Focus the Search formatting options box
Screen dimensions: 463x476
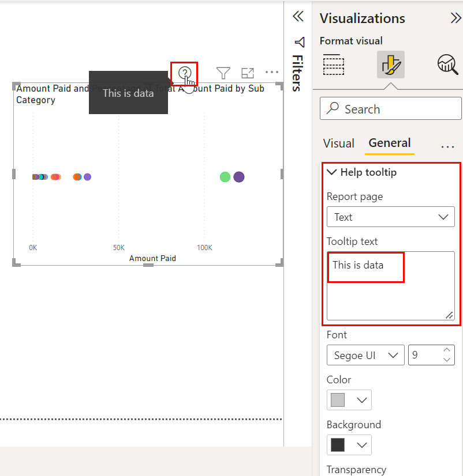(x=391, y=109)
